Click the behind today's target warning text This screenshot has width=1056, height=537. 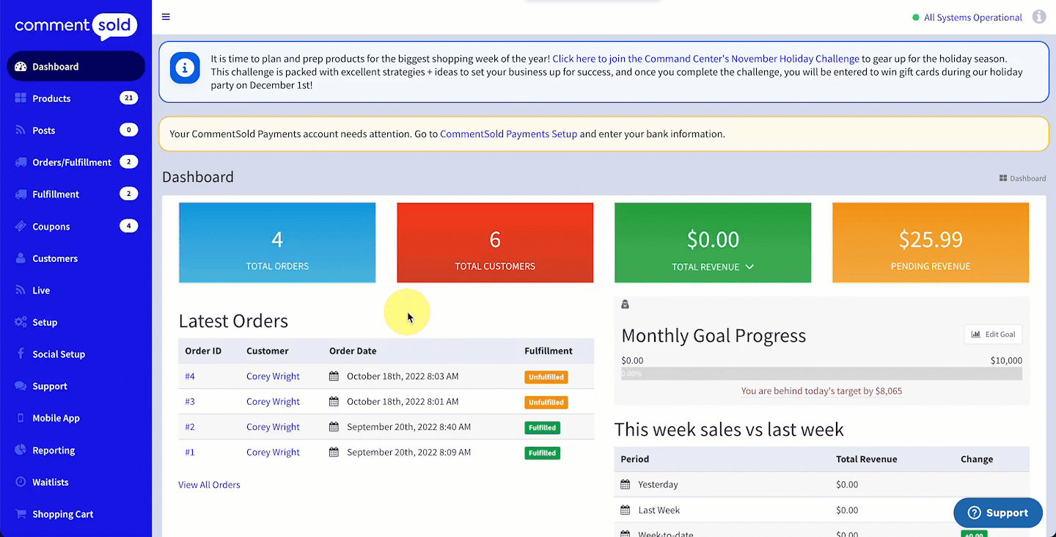pyautogui.click(x=821, y=391)
